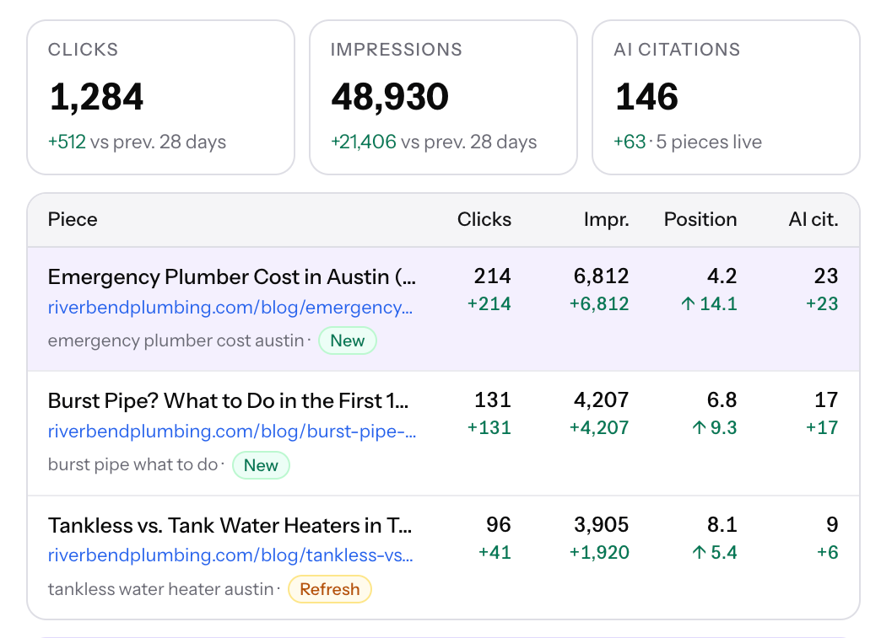Viewport: 881px width, 638px height.
Task: Click the 48,930 impressions total
Action: click(x=390, y=97)
